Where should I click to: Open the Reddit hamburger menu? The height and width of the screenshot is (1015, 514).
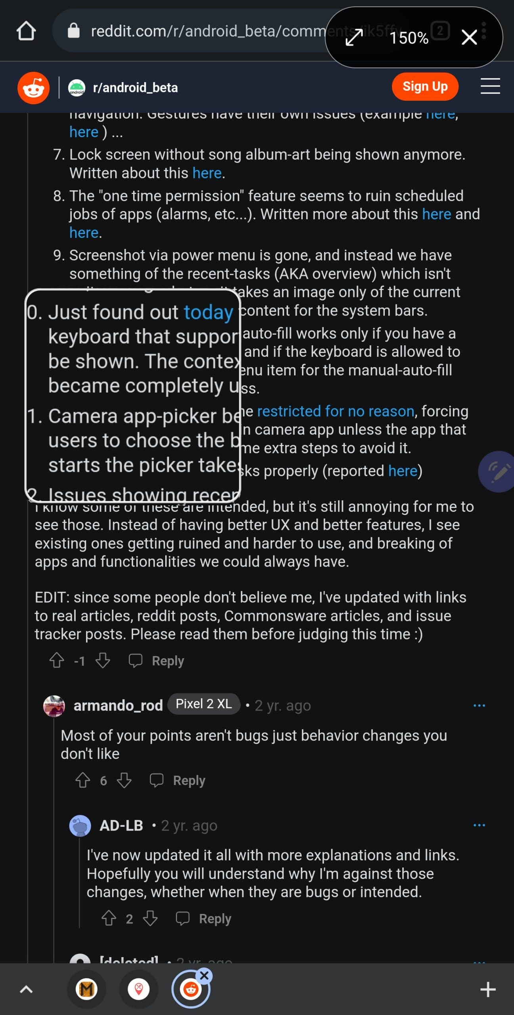490,86
